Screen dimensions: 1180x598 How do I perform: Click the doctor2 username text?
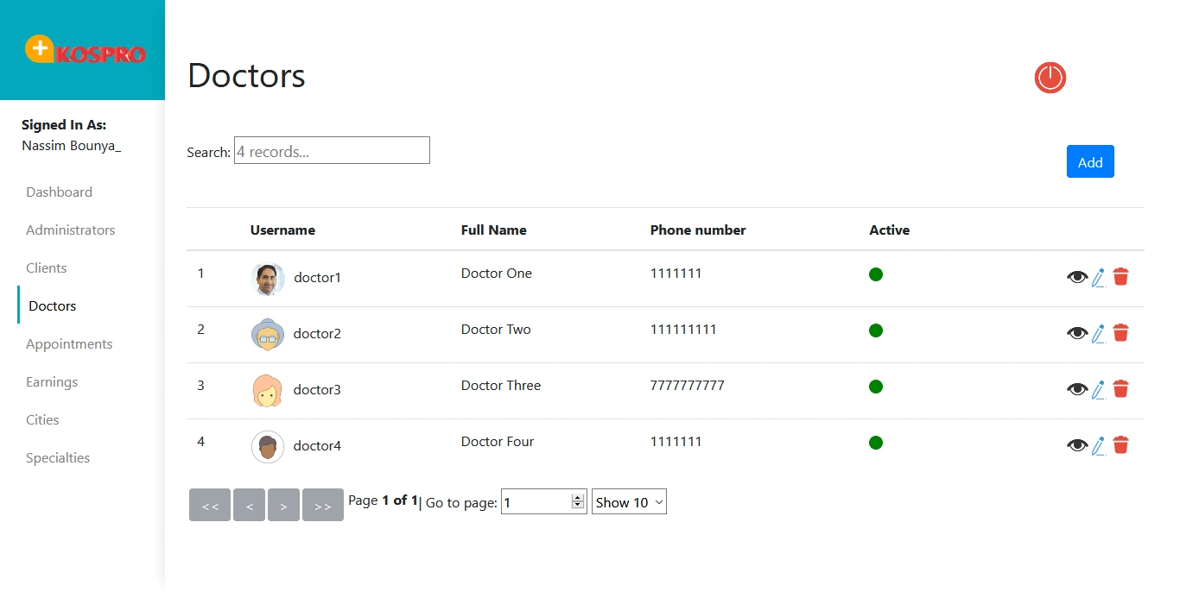point(317,334)
